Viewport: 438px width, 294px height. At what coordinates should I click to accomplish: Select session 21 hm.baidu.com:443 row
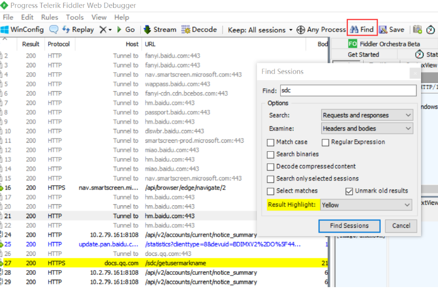click(128, 216)
